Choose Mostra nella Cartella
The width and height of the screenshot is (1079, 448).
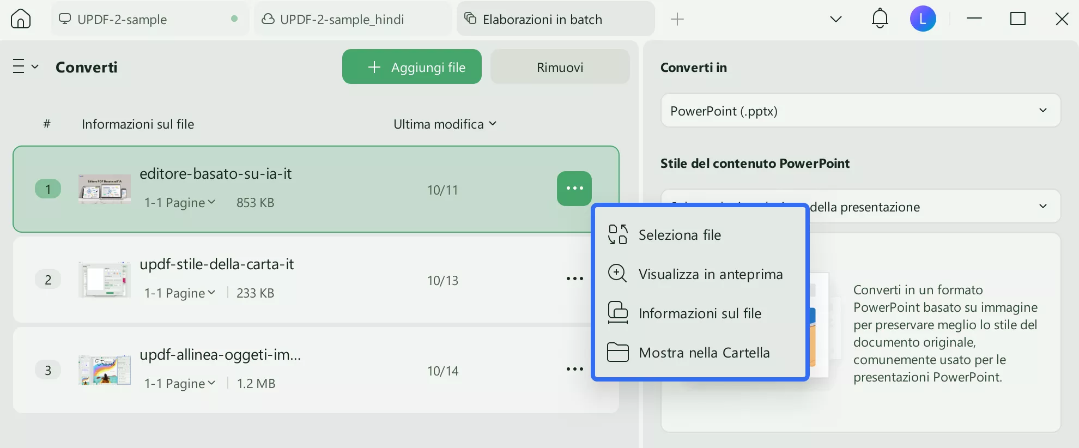[x=704, y=353]
